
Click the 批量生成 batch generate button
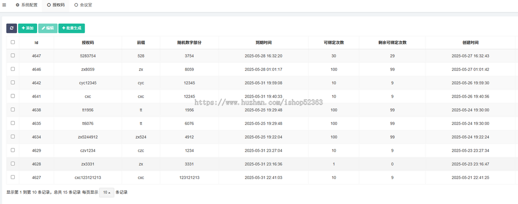72,28
